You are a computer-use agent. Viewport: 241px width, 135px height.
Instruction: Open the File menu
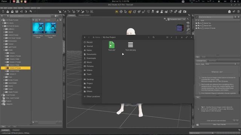coord(2,8)
